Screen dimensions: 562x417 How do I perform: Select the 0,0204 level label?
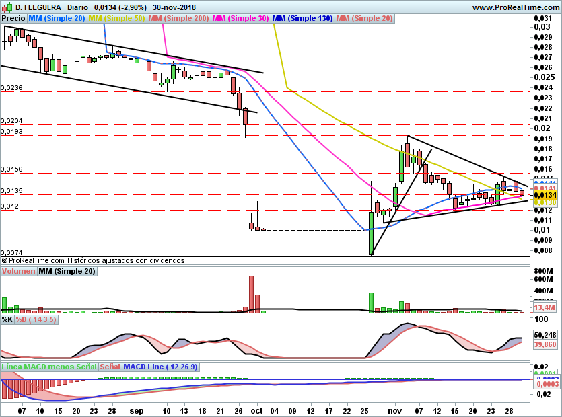tap(11, 121)
